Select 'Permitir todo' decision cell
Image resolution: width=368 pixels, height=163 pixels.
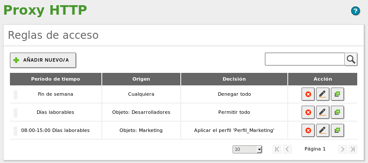[234, 112]
